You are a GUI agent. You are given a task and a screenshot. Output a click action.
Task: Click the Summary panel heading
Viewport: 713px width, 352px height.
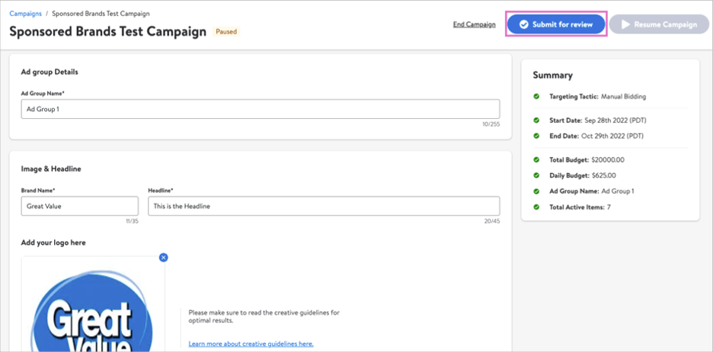[552, 75]
